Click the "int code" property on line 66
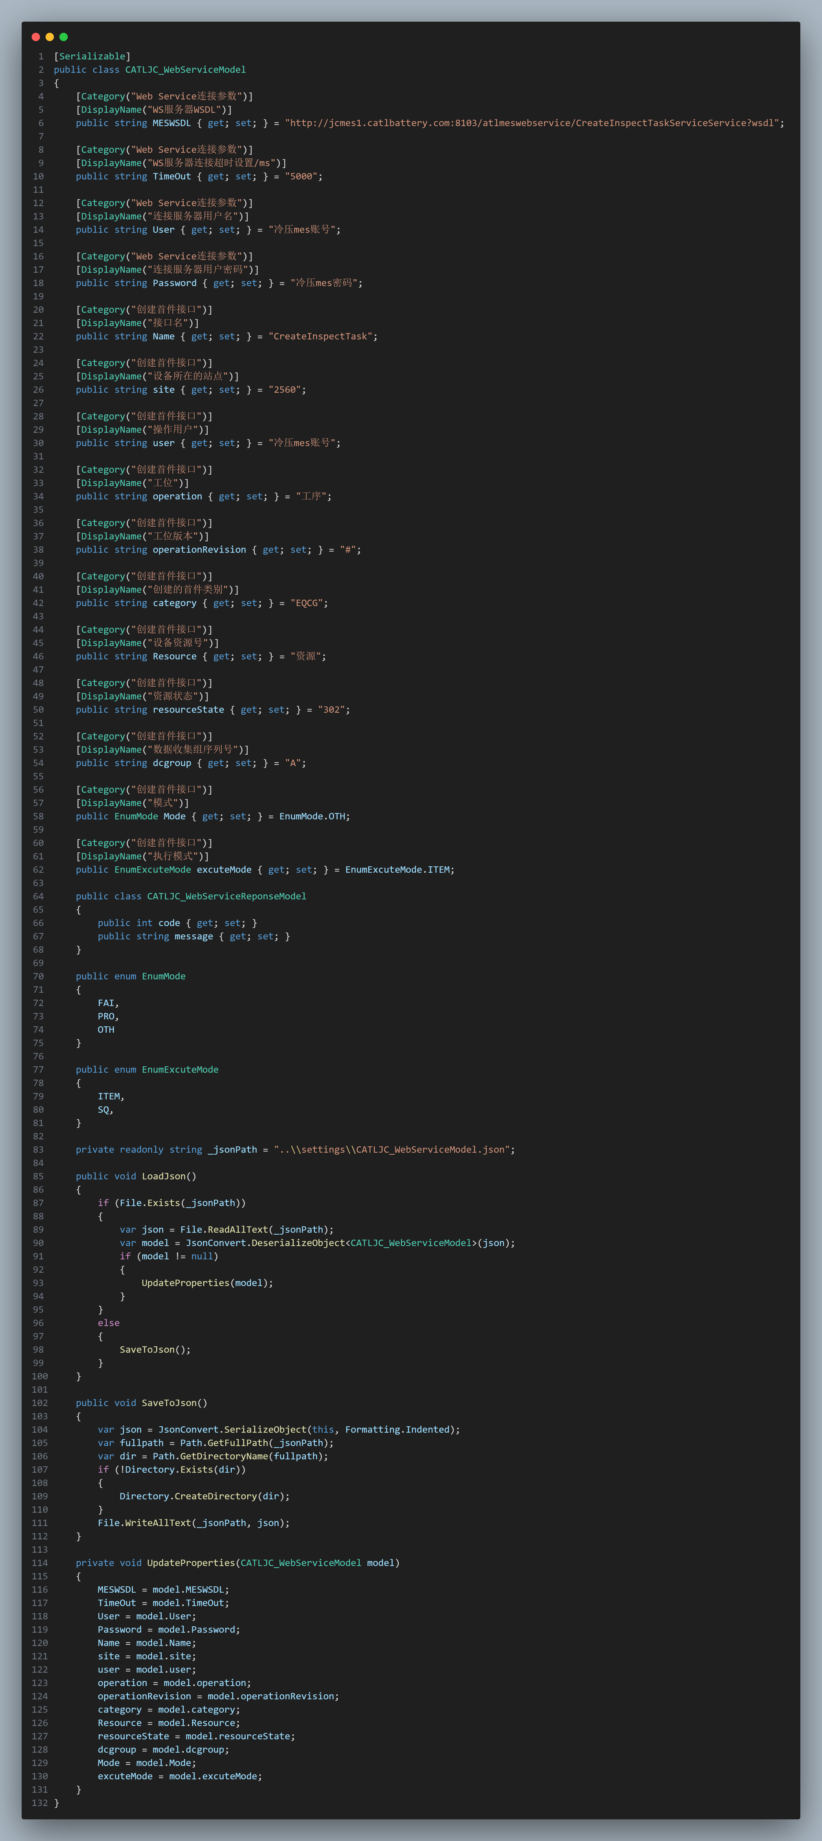The image size is (822, 1841). pos(158,923)
